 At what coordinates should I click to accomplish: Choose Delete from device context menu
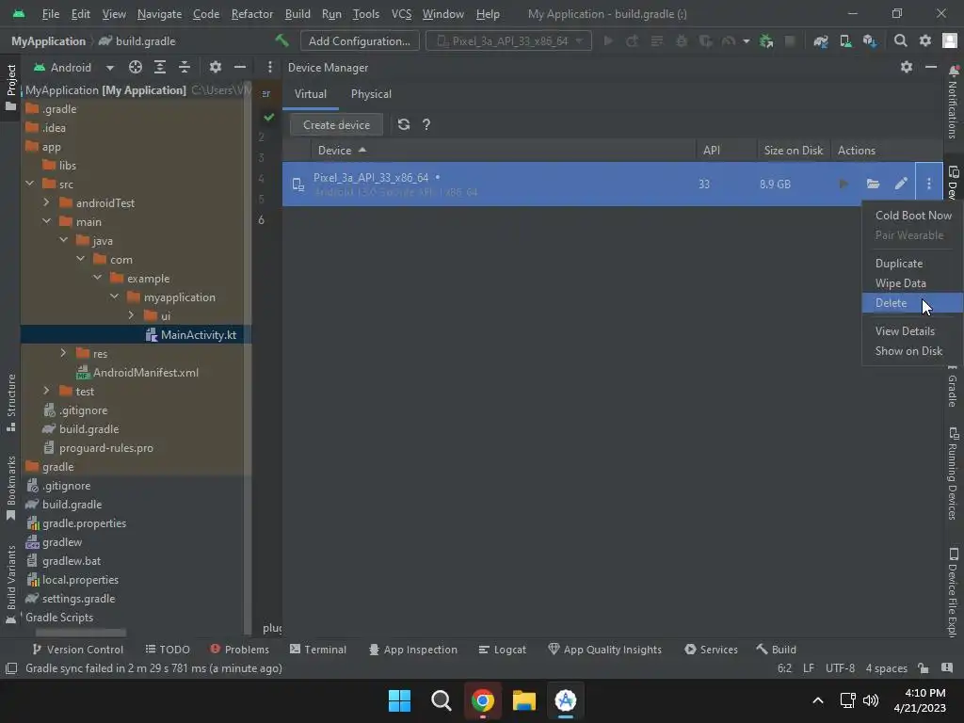[x=912, y=303]
